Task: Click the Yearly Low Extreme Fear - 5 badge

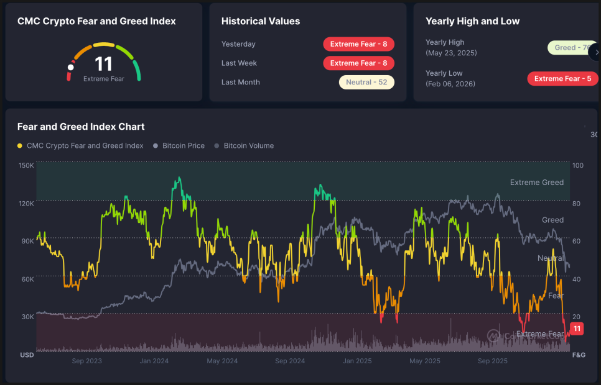Action: pos(562,78)
